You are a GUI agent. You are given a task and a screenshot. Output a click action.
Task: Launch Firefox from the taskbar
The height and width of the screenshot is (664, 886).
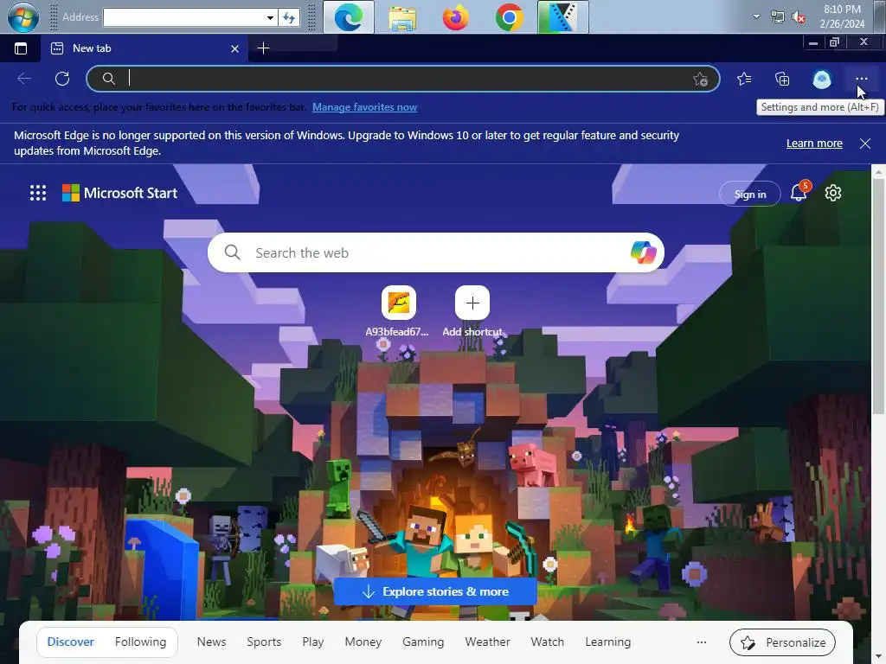click(x=455, y=17)
